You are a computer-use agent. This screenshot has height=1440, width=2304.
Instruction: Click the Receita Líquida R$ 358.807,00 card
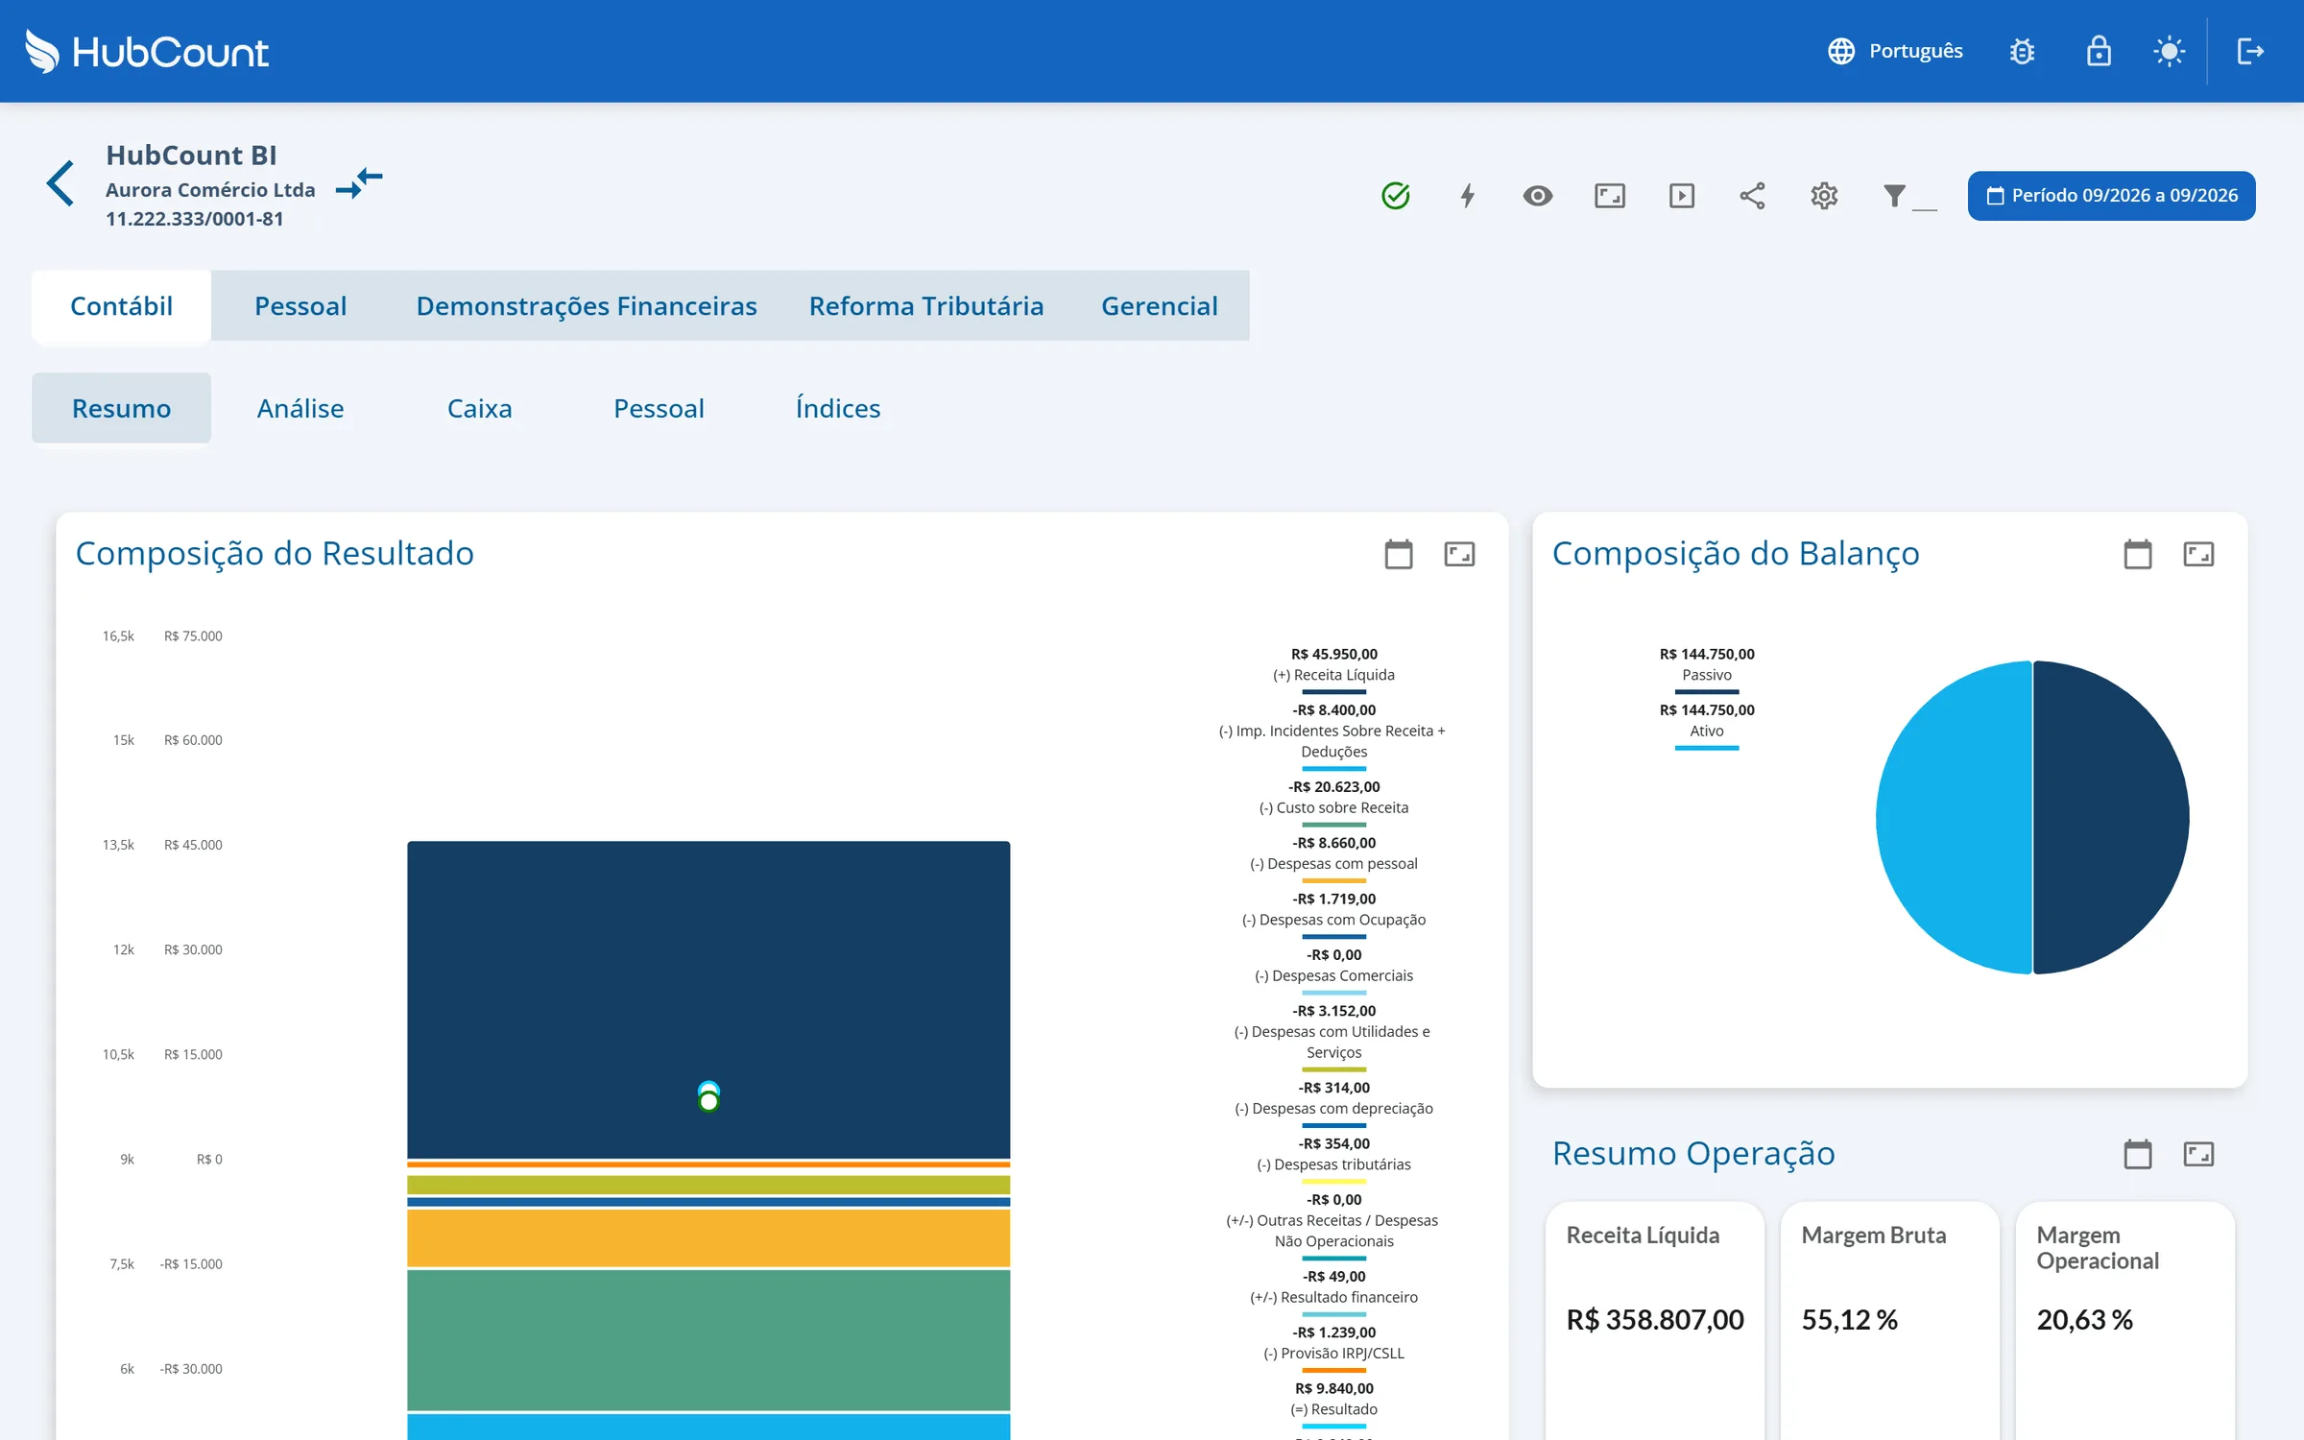[1655, 1320]
